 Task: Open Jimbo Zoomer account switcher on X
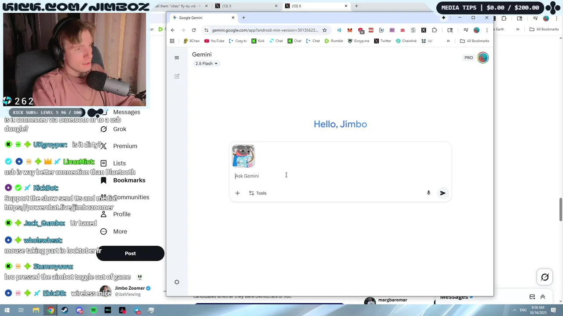click(x=132, y=291)
